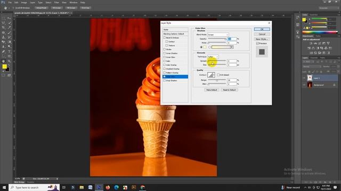This screenshot has width=341, height=191.
Task: Select the Move tool
Action: [x=9, y=19]
